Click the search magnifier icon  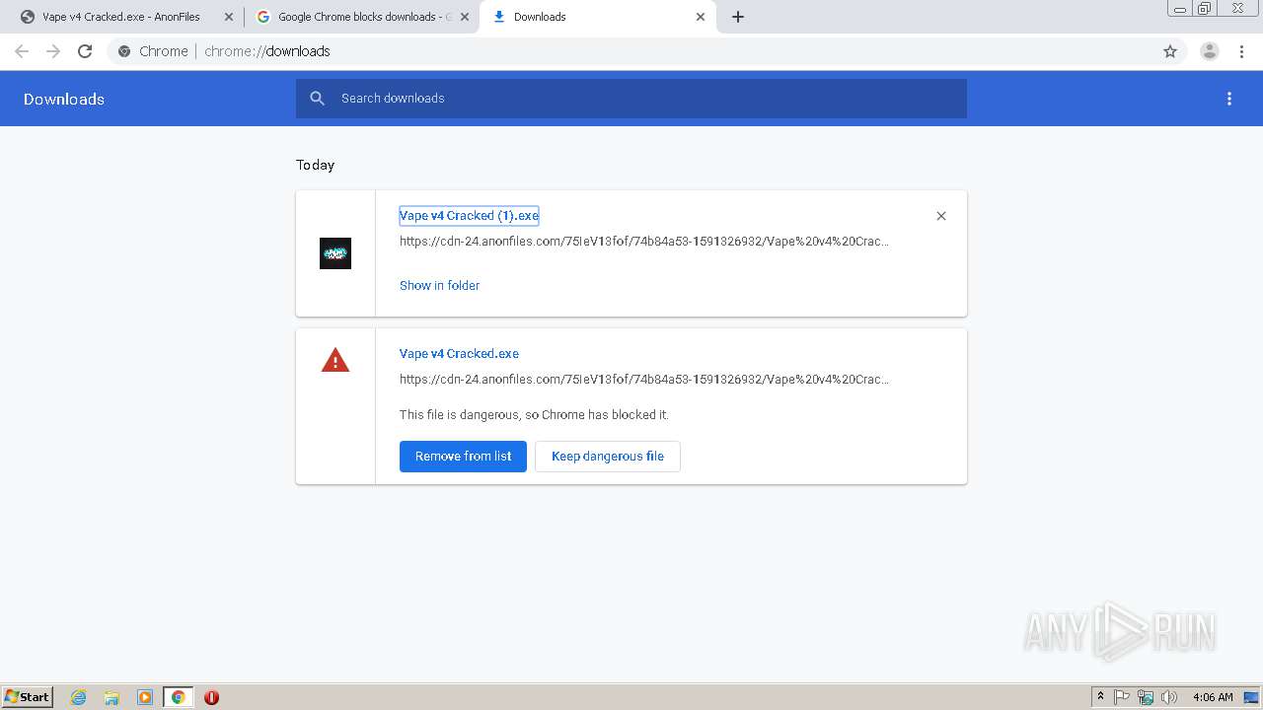317,99
